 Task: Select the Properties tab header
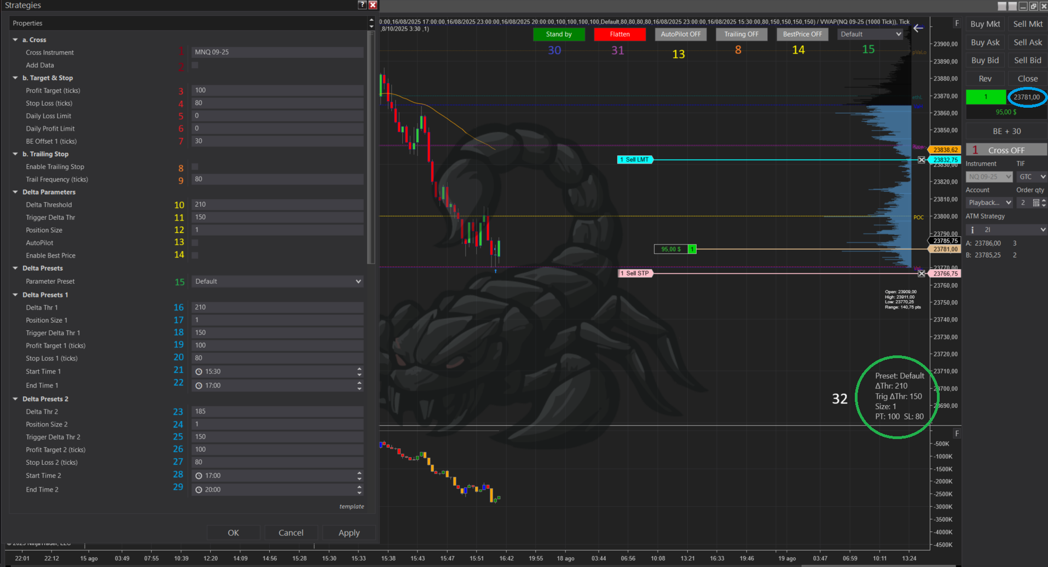27,24
